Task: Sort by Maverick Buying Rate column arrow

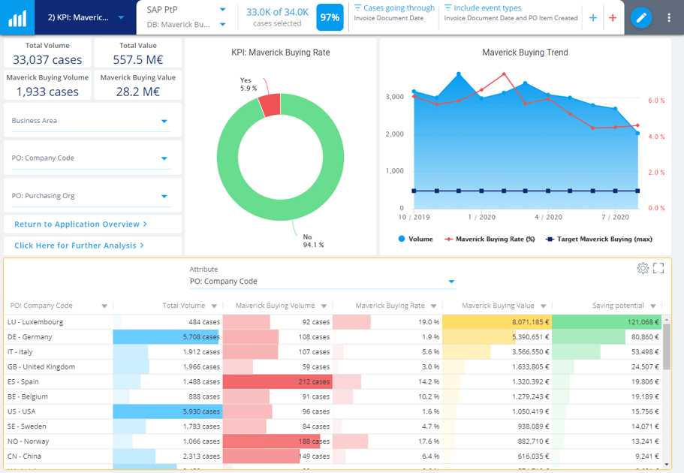Action: coord(434,306)
